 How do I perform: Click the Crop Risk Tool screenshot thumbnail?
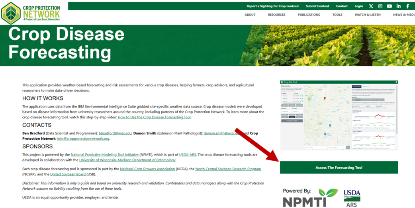(339, 116)
